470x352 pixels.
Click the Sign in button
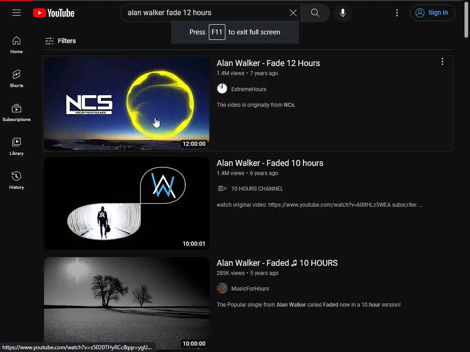pos(432,13)
